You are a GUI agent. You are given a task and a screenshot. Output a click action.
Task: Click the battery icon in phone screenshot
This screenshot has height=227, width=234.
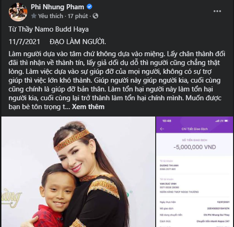tap(227, 121)
